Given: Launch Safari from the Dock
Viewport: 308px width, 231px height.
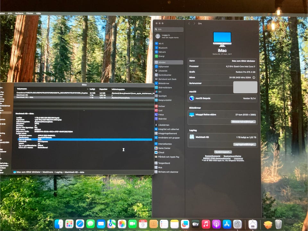Looking at the screenshot, I should pos(80,224).
